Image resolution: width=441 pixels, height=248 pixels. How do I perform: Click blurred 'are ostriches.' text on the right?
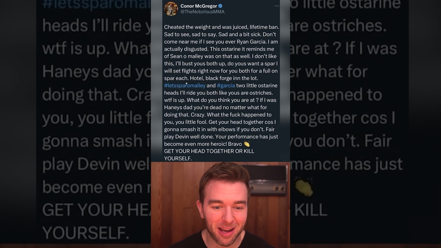(339, 26)
